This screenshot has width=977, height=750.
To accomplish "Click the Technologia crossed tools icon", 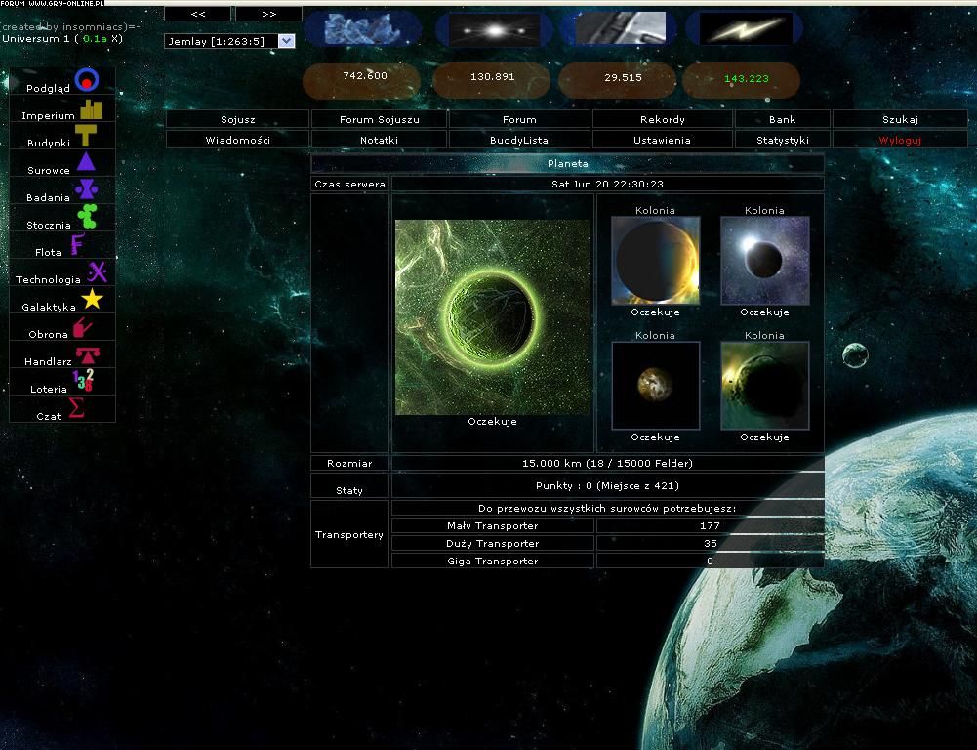I will pos(98,271).
